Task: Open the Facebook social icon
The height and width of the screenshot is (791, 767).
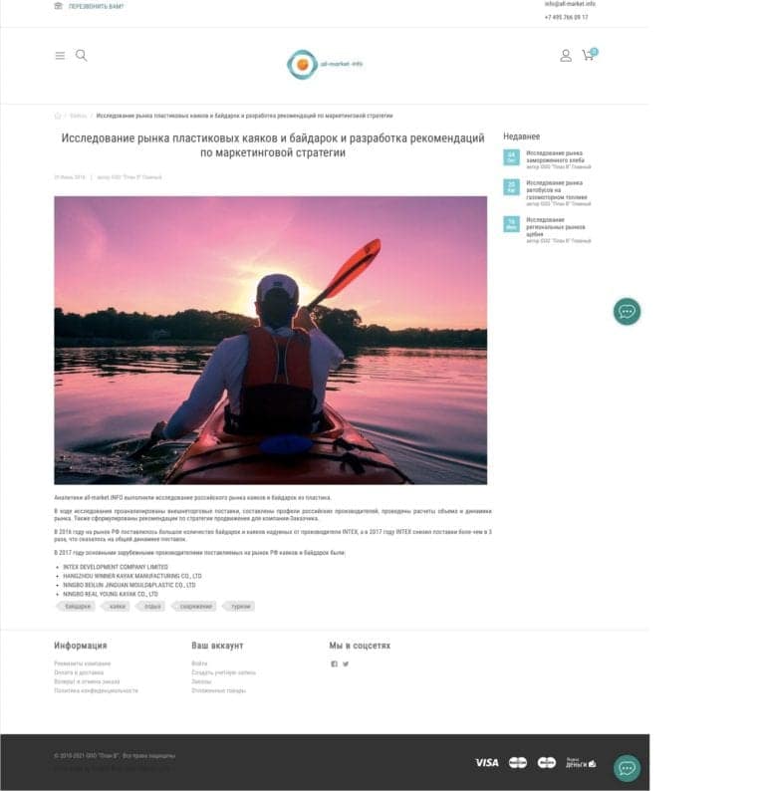Action: point(334,663)
